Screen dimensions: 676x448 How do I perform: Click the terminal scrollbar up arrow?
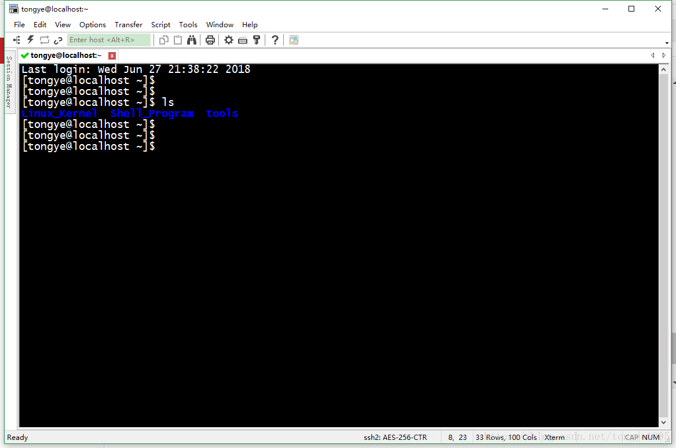pyautogui.click(x=663, y=69)
